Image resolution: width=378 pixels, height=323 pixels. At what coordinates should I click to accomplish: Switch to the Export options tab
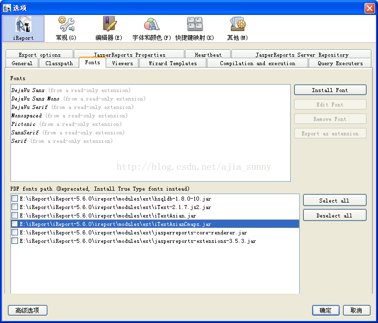pos(39,55)
